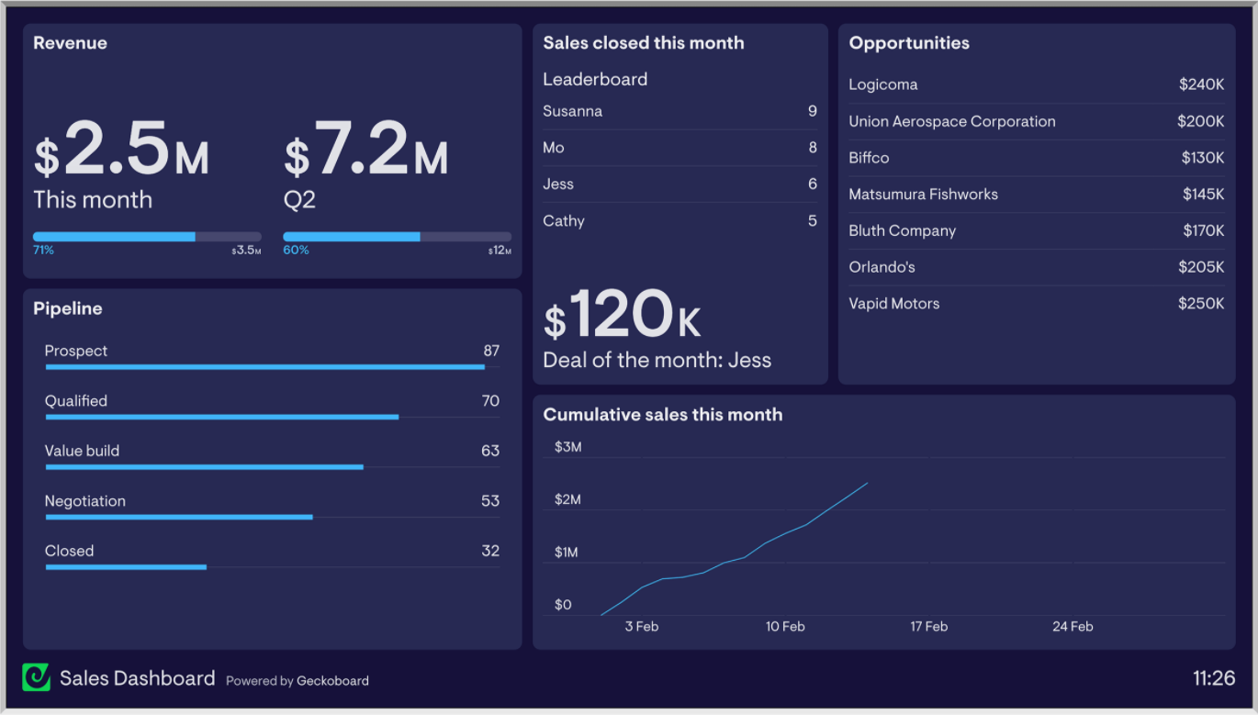Select the Revenue widget heading
Image resolution: width=1258 pixels, height=715 pixels.
click(x=70, y=43)
